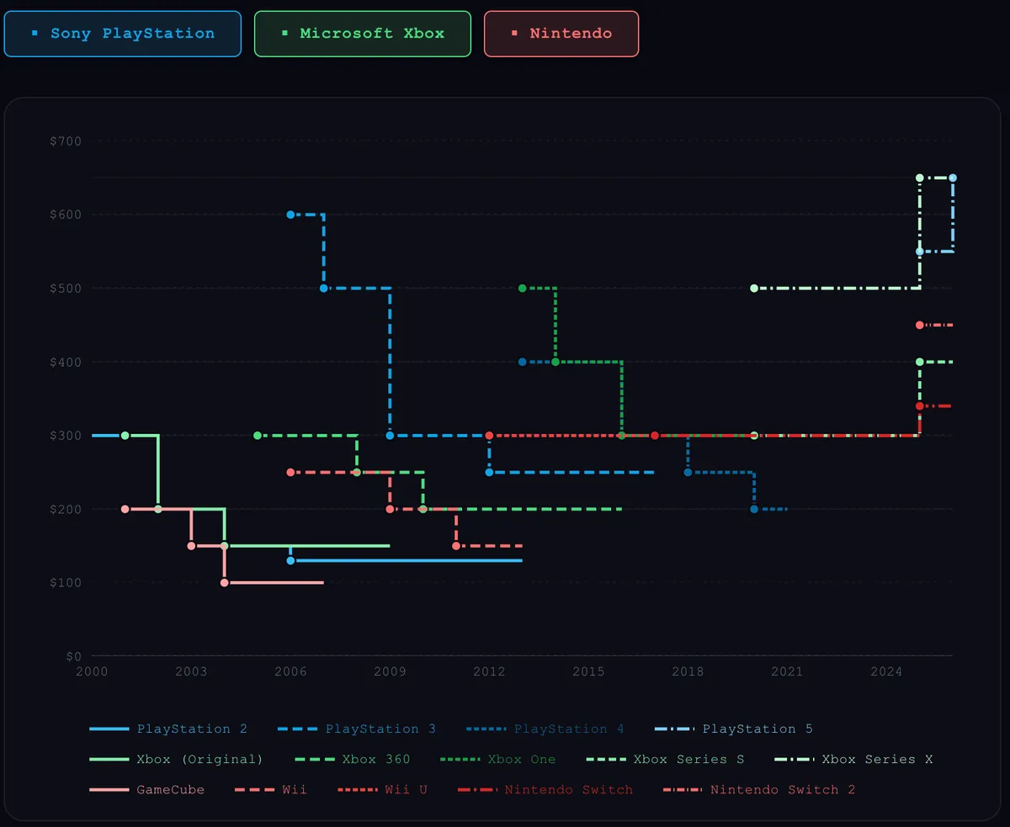Click the 2015 x-axis label

click(x=588, y=671)
